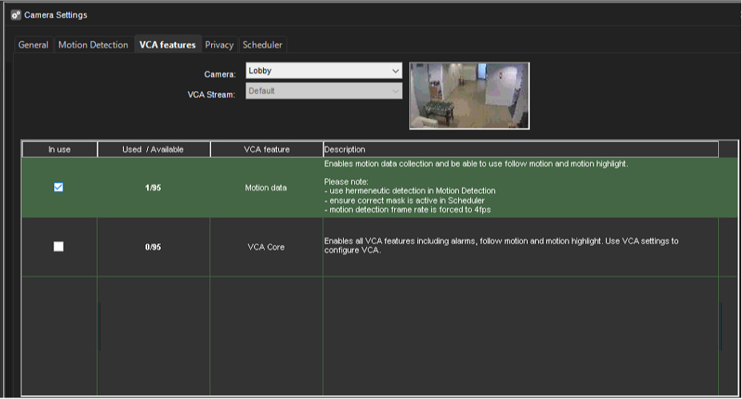Click the Camera Settings window icon
The height and width of the screenshot is (399, 742).
(15, 15)
